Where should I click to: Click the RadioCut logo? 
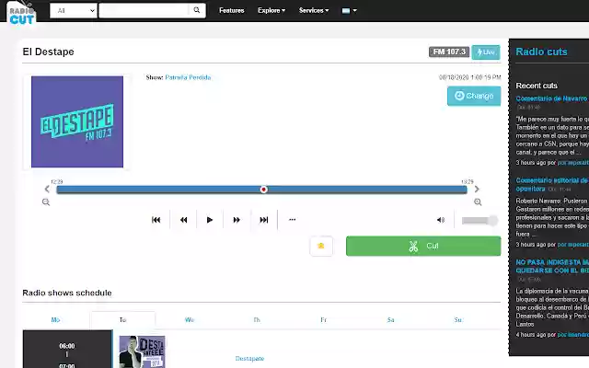(21, 13)
